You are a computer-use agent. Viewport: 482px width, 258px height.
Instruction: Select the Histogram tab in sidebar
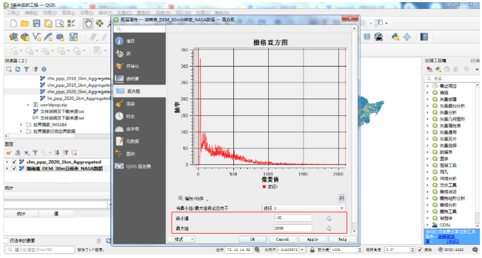(140, 92)
